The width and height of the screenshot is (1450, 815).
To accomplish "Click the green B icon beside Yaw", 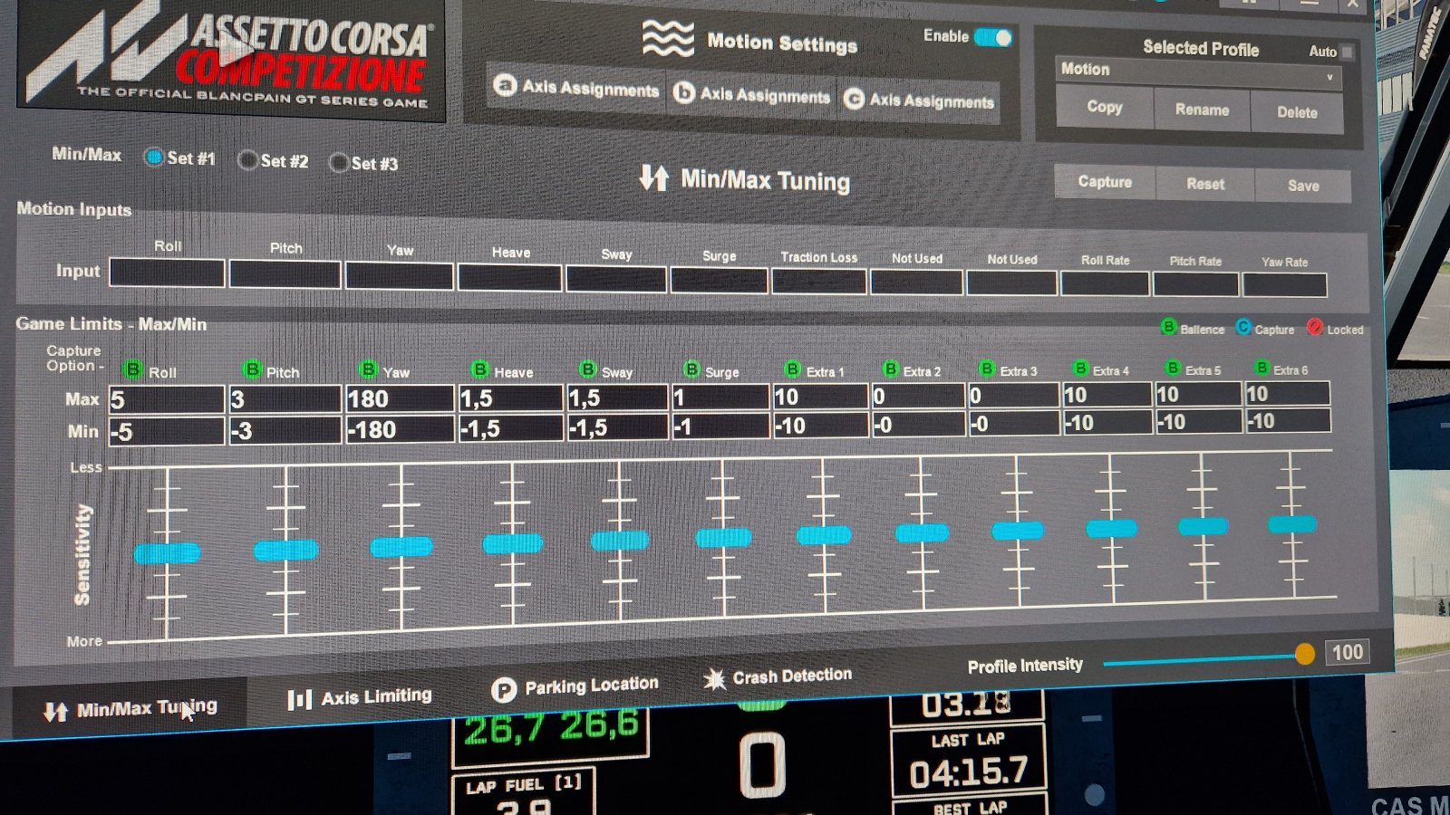I will point(368,369).
